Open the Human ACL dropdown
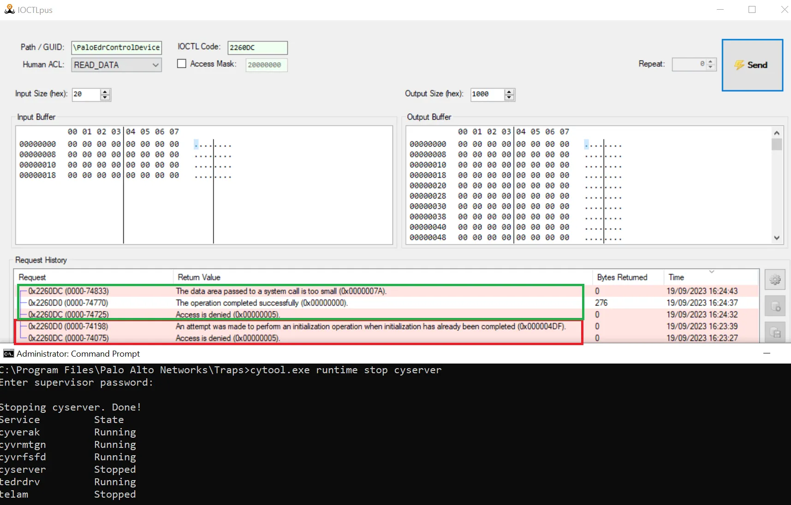The image size is (791, 505). (x=155, y=65)
